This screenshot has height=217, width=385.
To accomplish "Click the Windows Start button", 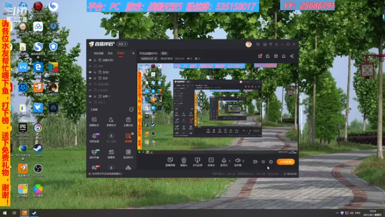I will pyautogui.click(x=4, y=213).
